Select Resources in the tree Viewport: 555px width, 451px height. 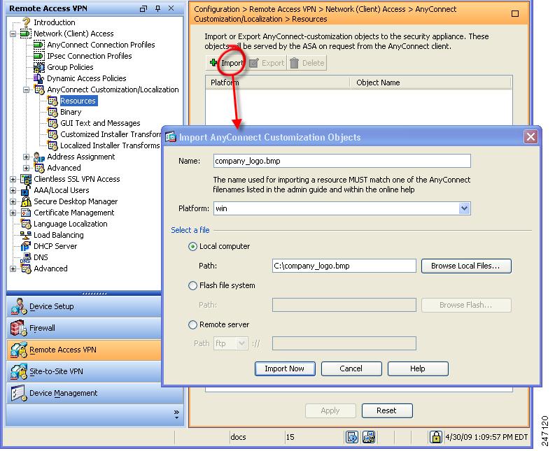point(78,101)
